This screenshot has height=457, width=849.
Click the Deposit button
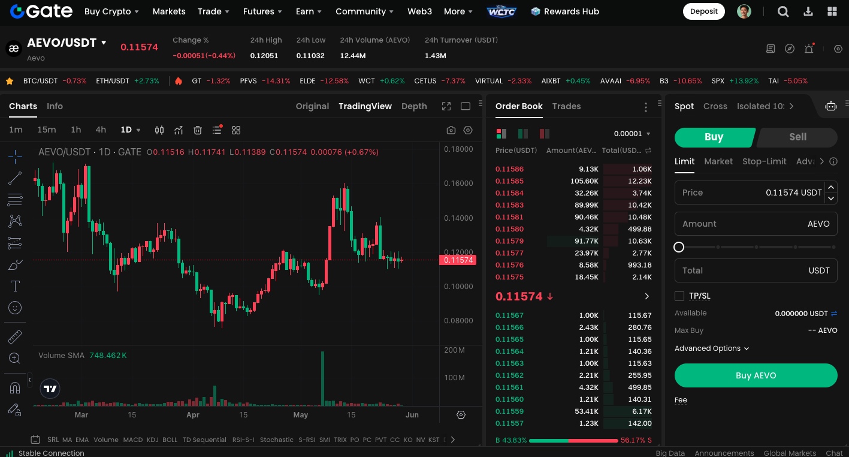tap(703, 11)
